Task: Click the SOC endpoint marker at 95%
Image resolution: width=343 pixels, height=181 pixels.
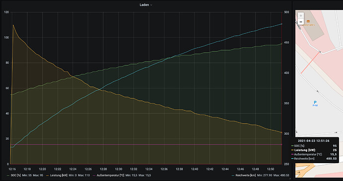Action: [281, 44]
